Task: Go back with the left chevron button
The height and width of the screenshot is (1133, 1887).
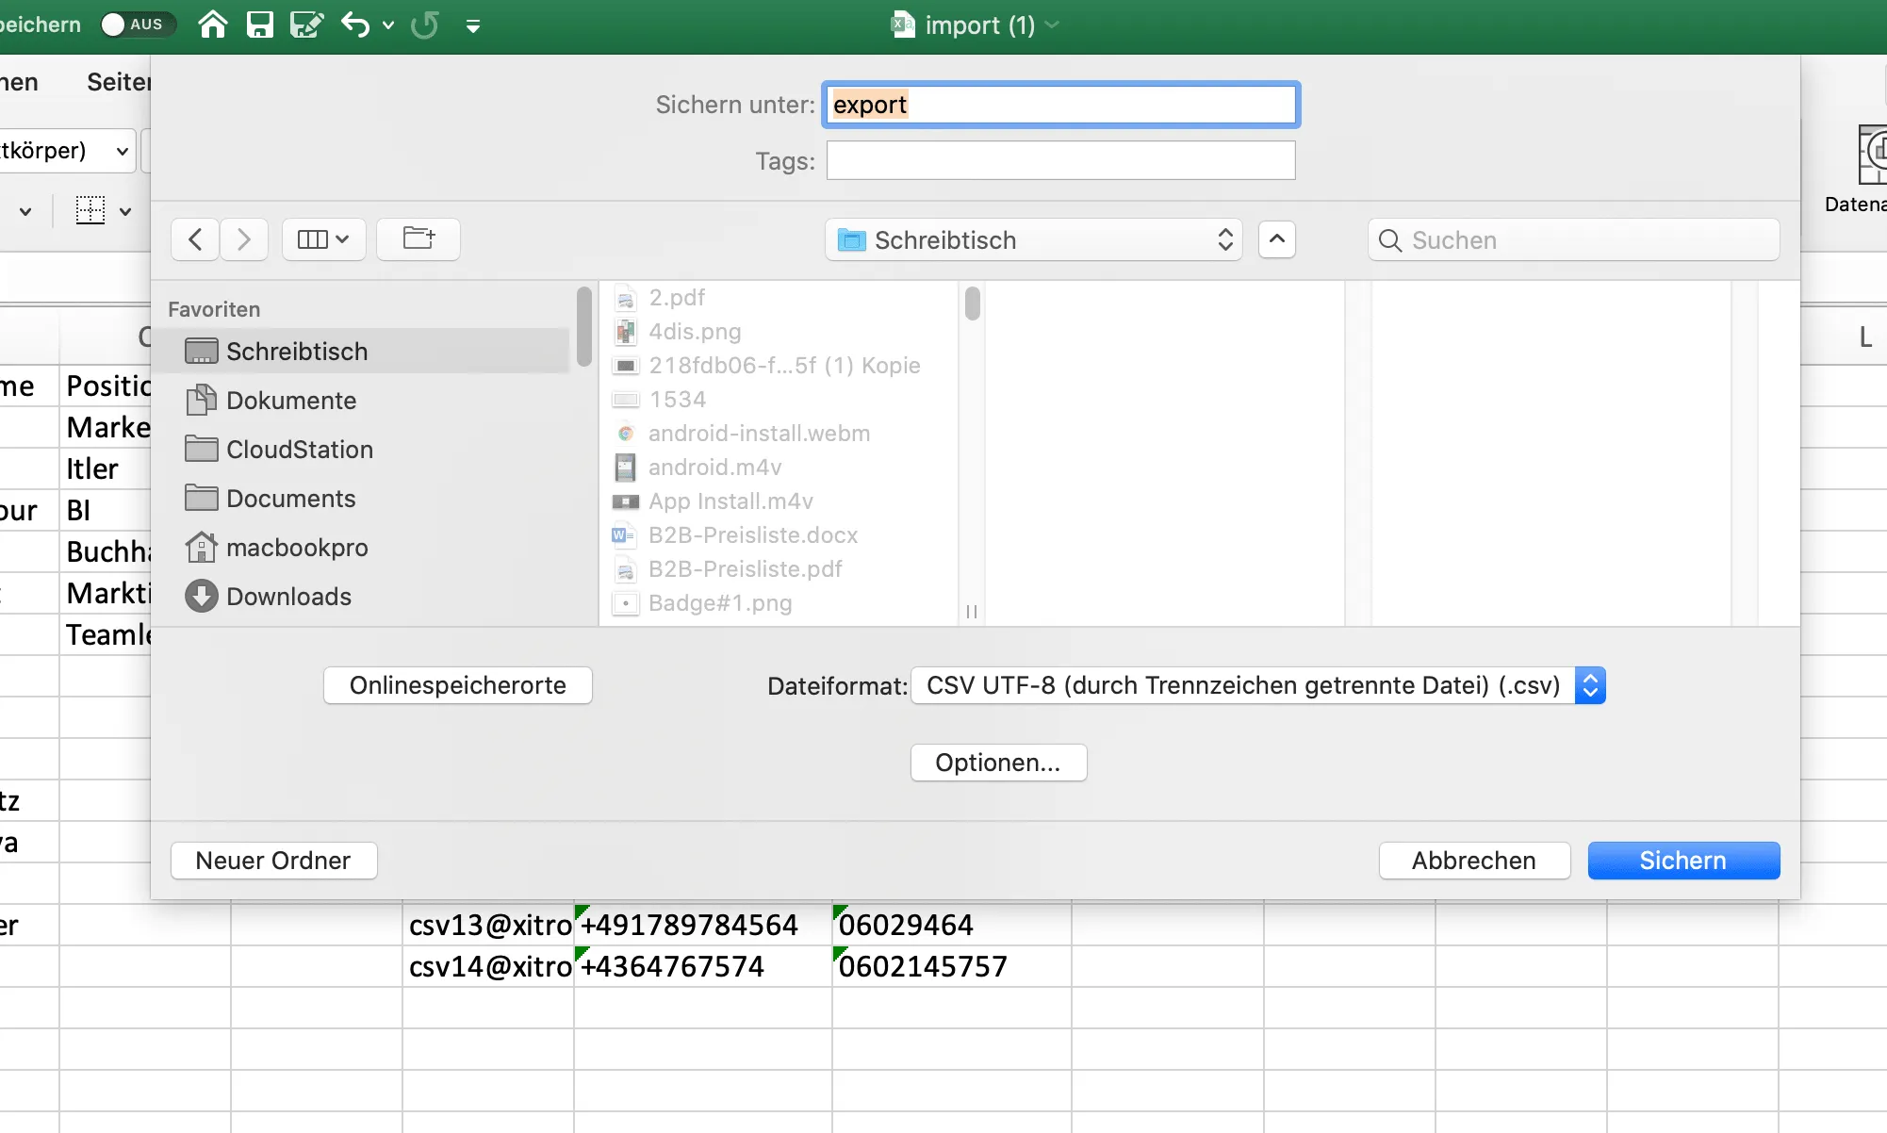Action: 195,239
